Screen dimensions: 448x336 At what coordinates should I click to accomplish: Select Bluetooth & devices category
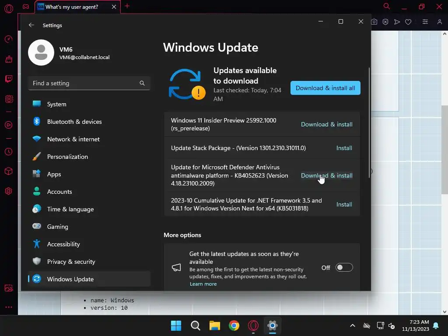click(89, 122)
